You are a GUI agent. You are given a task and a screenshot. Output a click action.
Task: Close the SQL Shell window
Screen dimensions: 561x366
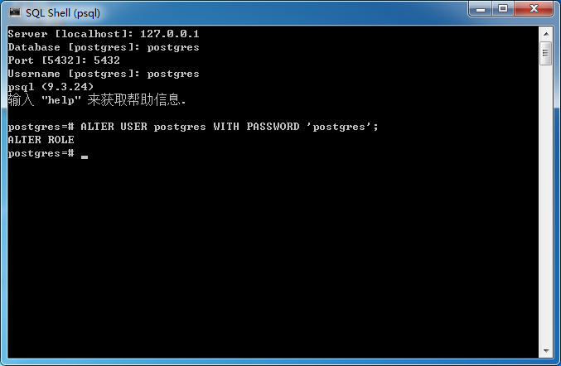[534, 8]
